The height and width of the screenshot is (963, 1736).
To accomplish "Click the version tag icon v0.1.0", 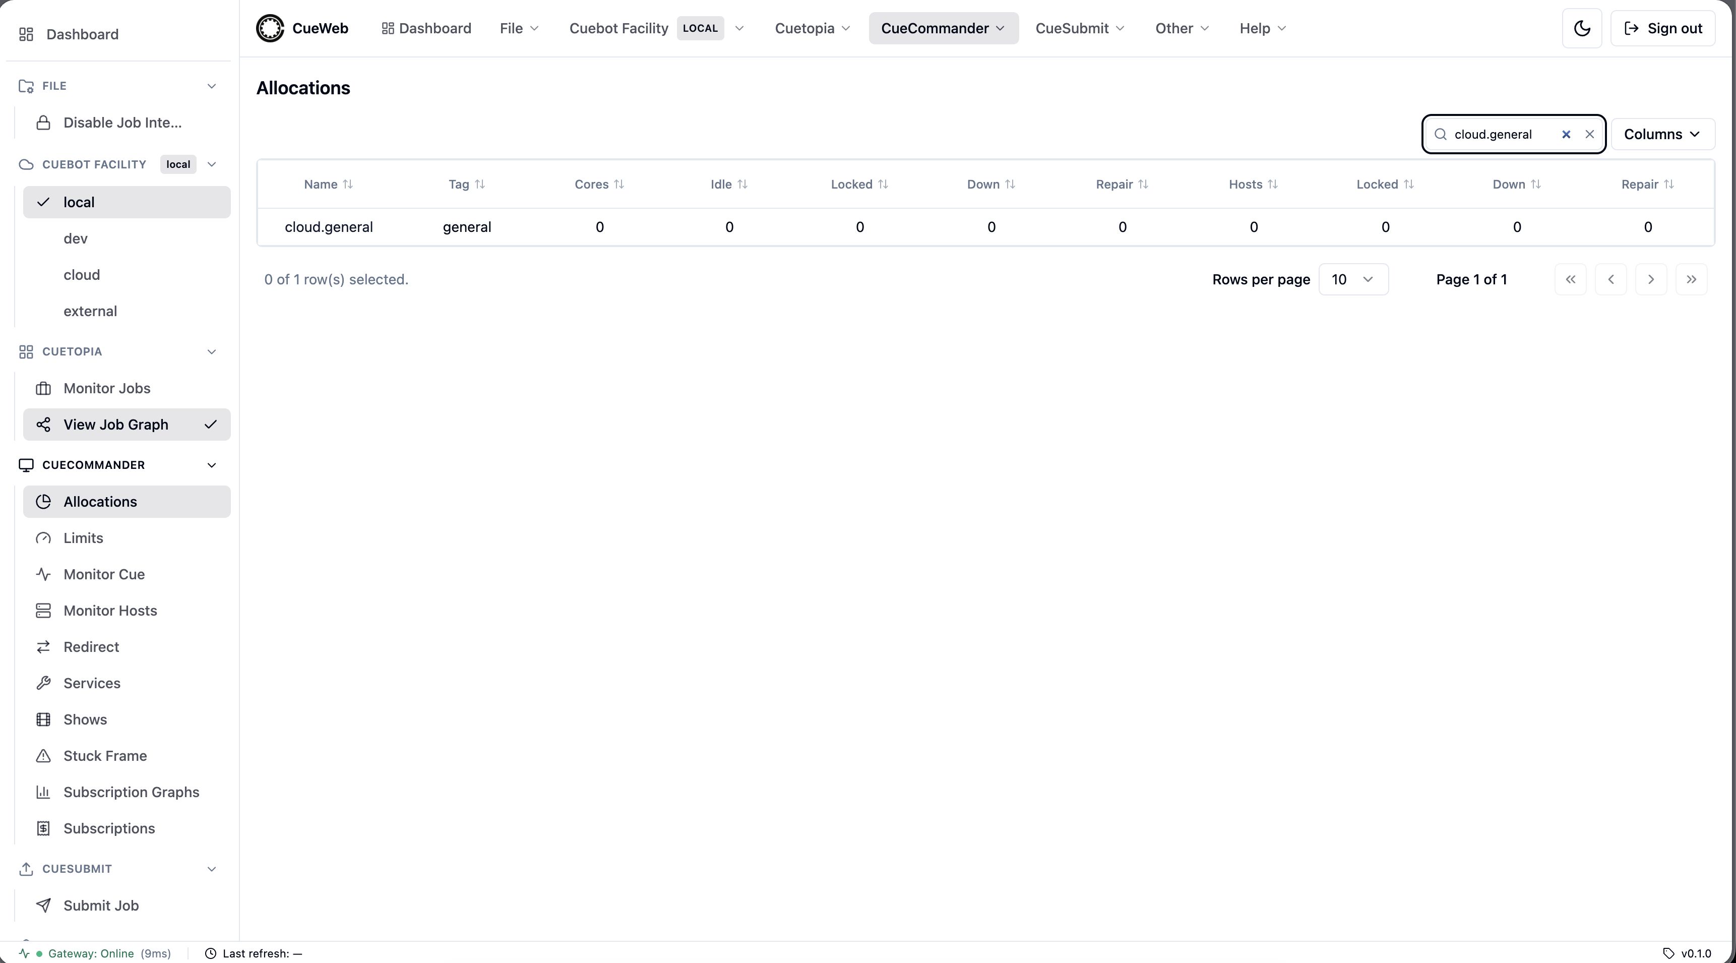I will [1668, 953].
